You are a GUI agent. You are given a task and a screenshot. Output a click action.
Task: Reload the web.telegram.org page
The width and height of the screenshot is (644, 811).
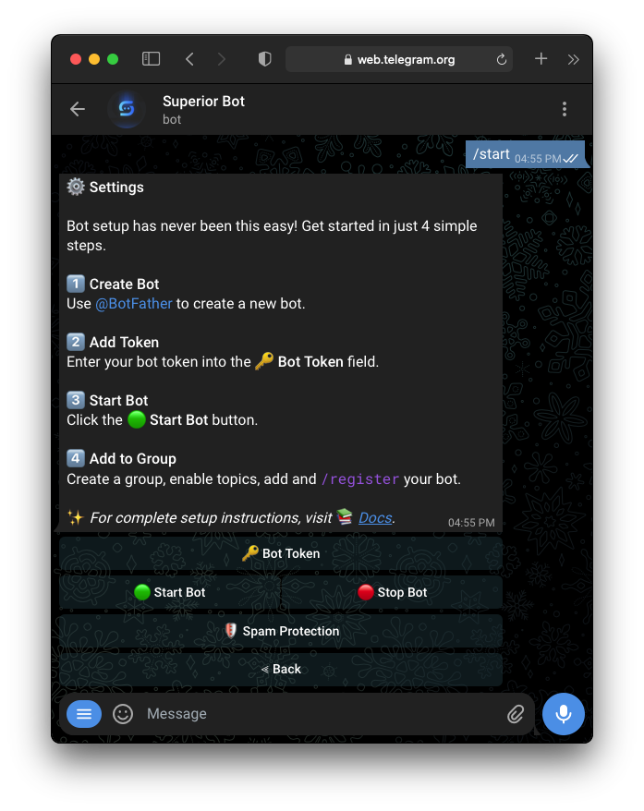pos(501,59)
